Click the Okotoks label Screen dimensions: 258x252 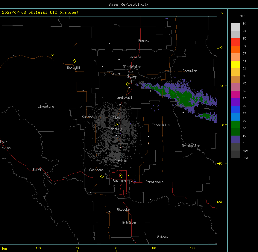point(123,210)
